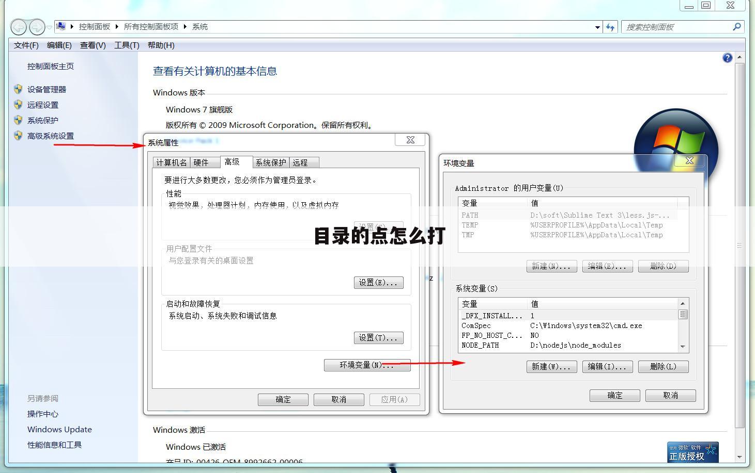Close the 环境变量 dialog
The height and width of the screenshot is (473, 755).
tap(689, 160)
